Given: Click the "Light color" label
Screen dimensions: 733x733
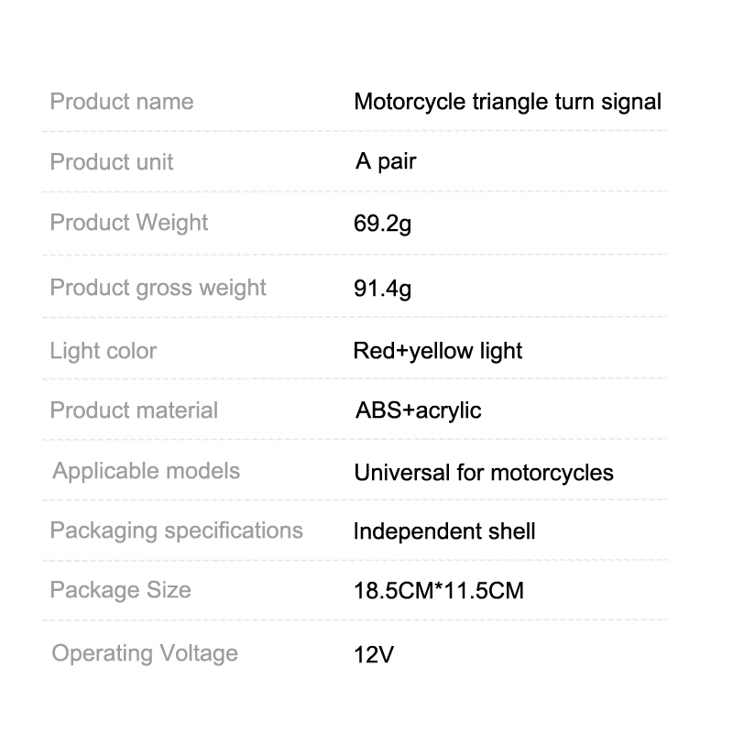Looking at the screenshot, I should pos(104,351).
